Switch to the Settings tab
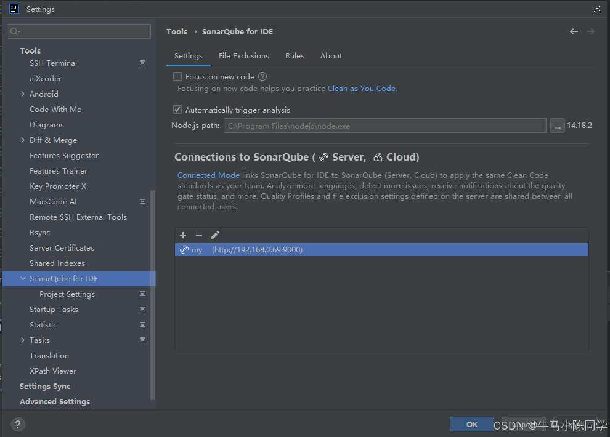Viewport: 610px width, 437px height. [x=189, y=56]
